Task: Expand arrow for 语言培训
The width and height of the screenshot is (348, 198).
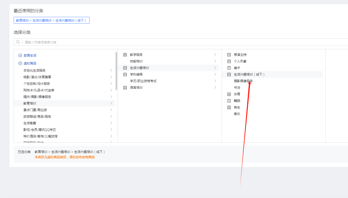Action: click(x=215, y=87)
